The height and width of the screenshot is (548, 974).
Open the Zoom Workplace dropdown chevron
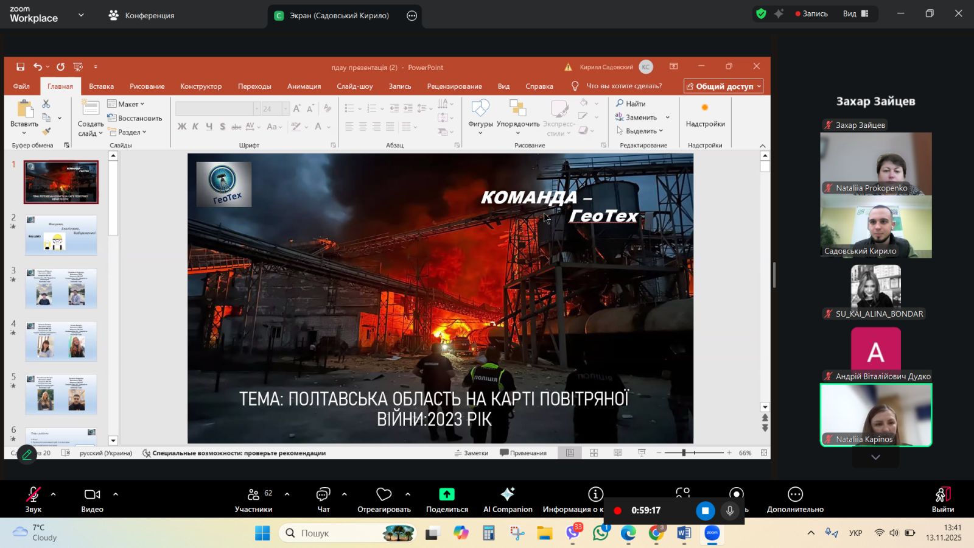pos(81,15)
